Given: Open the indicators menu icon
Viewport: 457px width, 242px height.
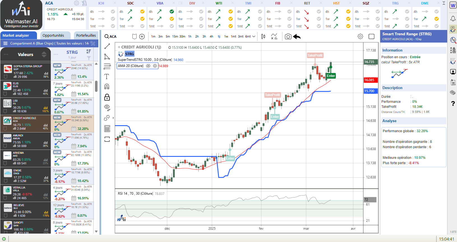Looking at the screenshot, I should pos(274,36).
